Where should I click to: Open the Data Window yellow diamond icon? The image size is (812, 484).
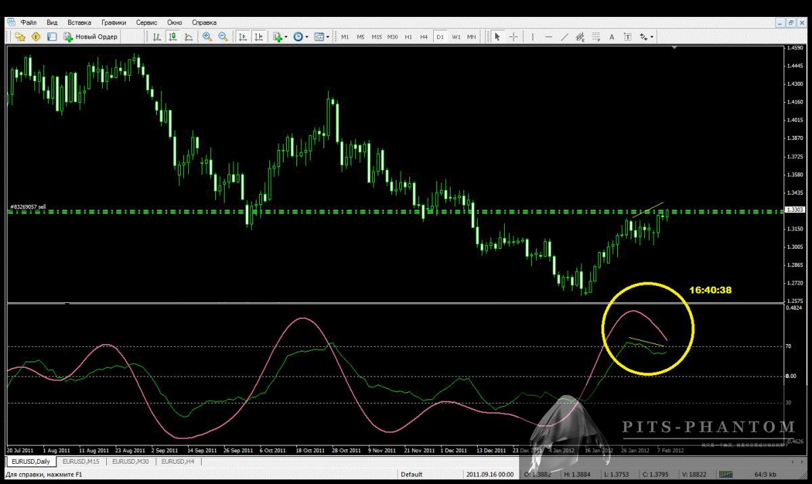click(x=36, y=37)
